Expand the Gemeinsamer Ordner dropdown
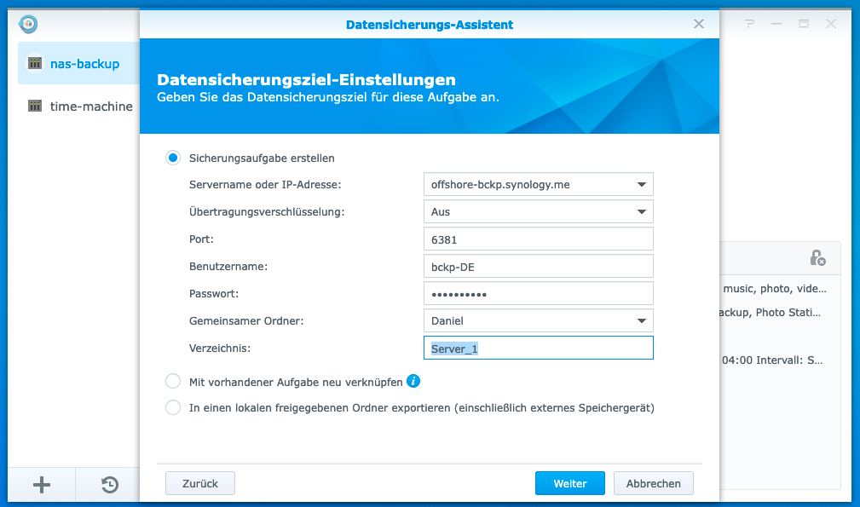860x507 pixels. click(x=641, y=321)
